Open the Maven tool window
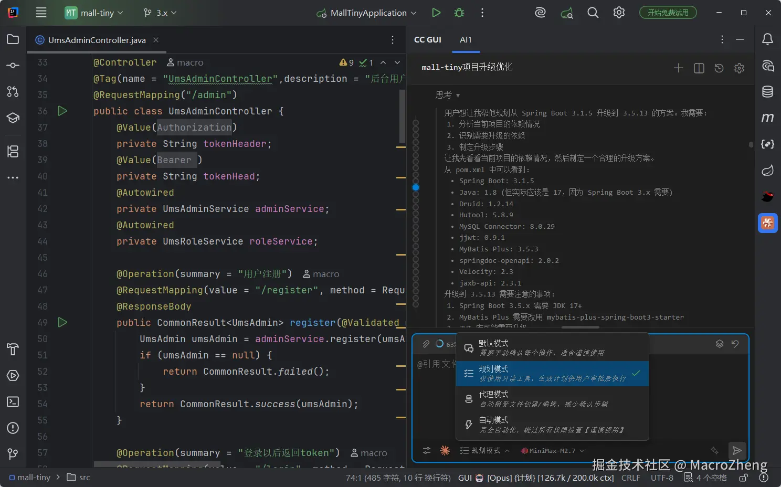The width and height of the screenshot is (781, 487). tap(767, 118)
